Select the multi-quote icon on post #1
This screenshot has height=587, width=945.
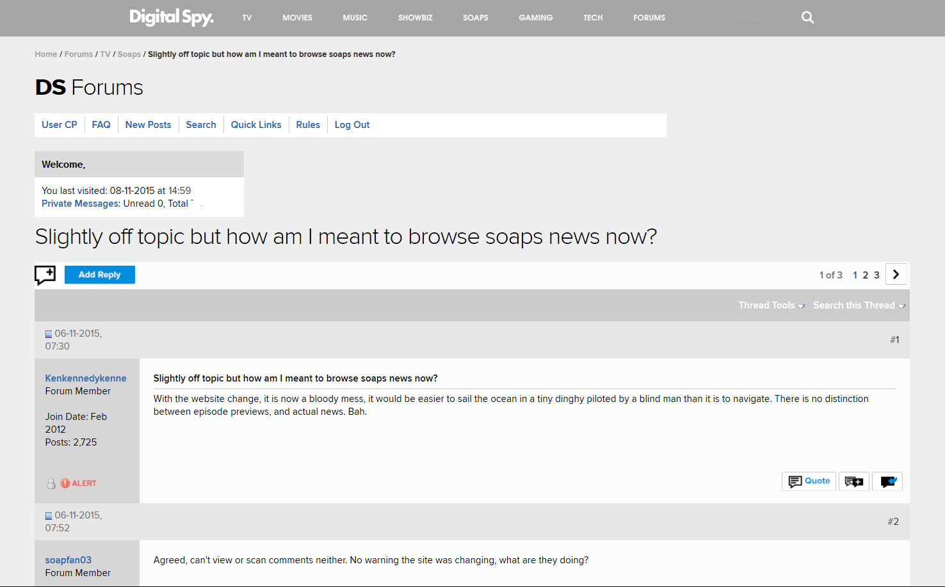854,481
